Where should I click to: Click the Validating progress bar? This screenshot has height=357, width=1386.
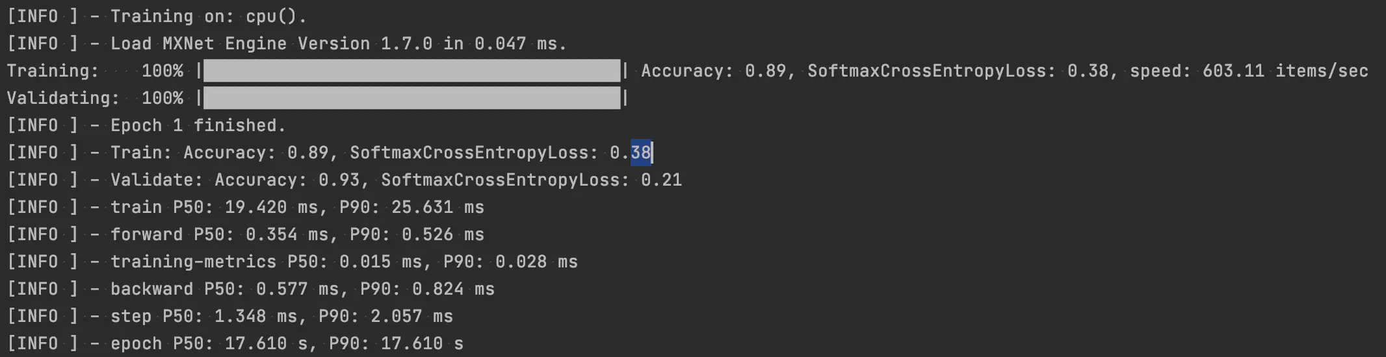pos(412,98)
